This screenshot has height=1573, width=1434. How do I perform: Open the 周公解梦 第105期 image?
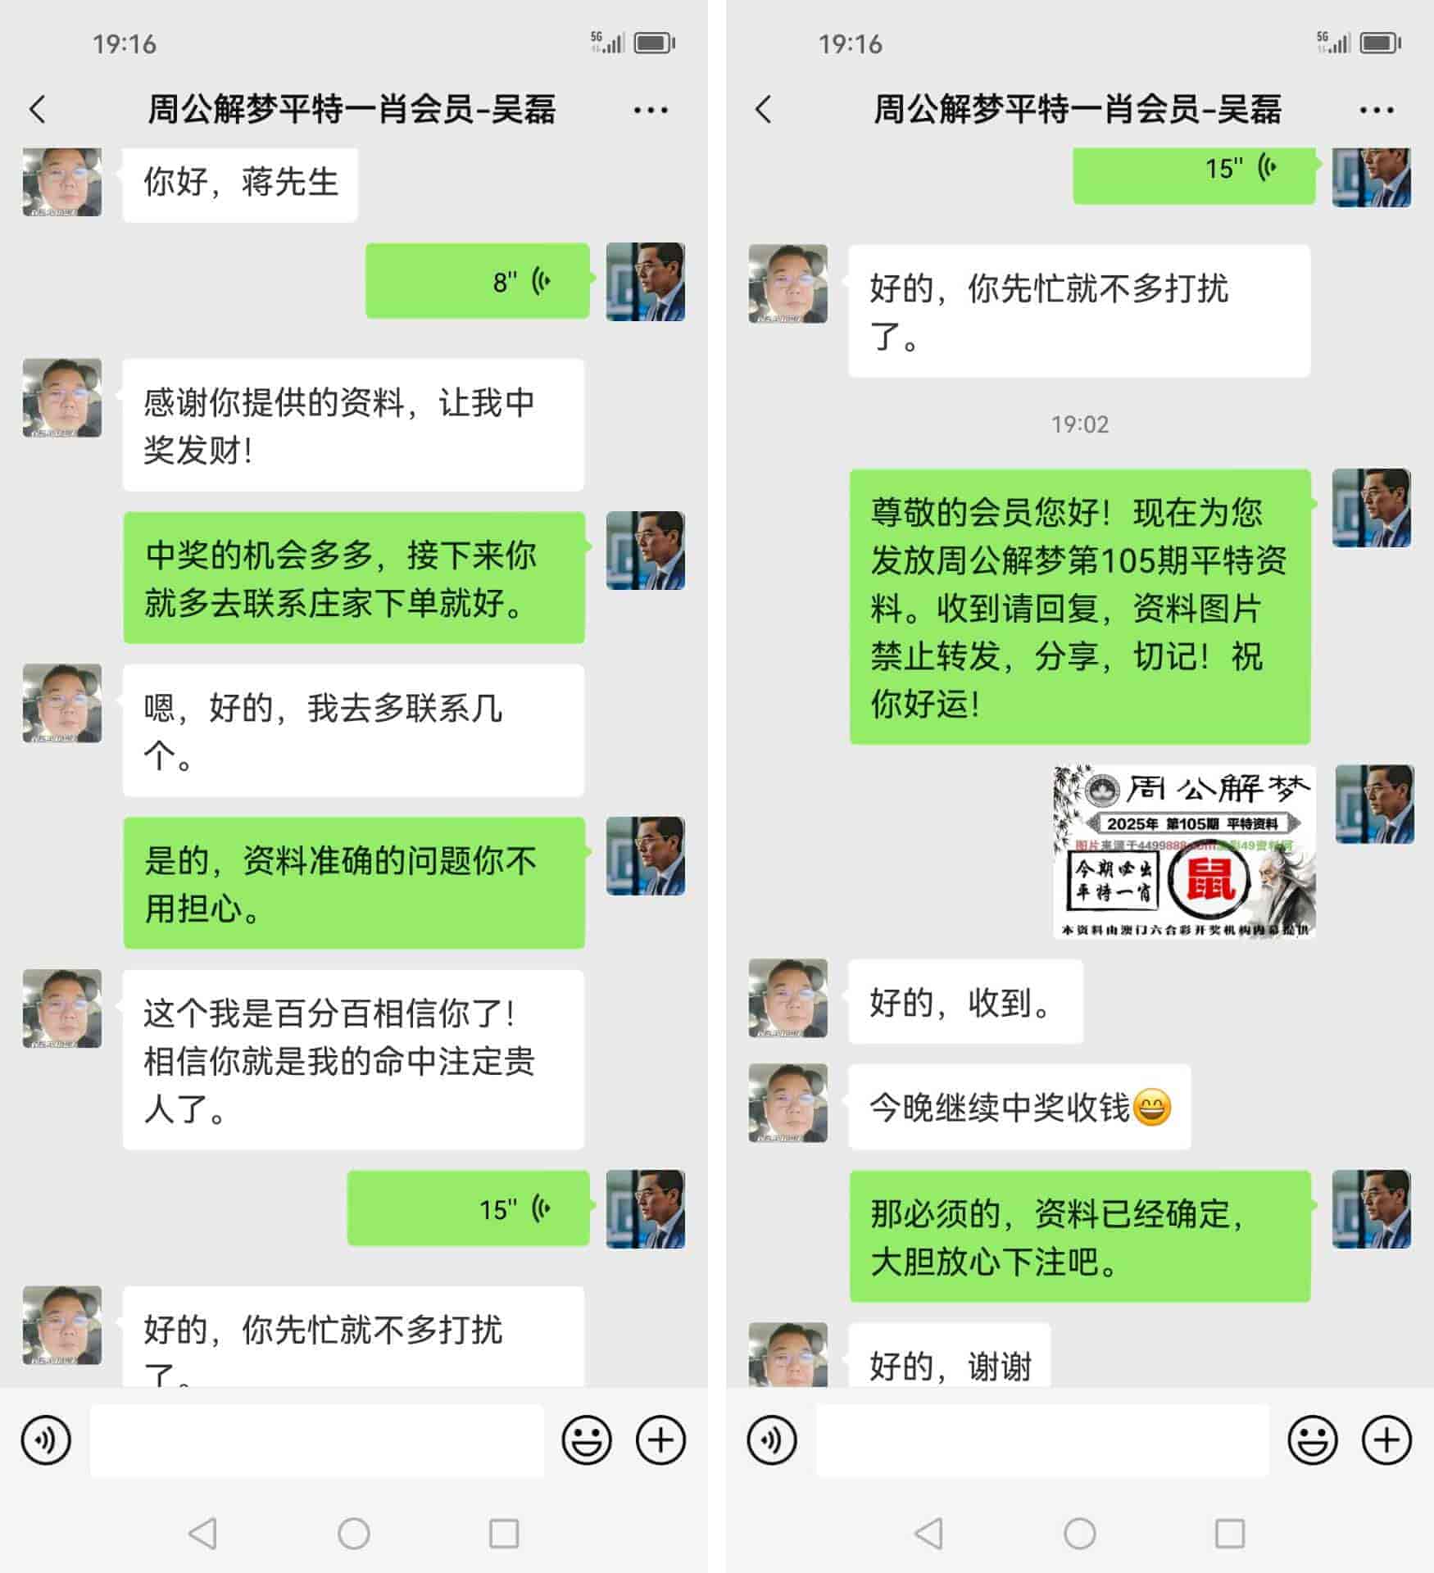[x=1184, y=851]
